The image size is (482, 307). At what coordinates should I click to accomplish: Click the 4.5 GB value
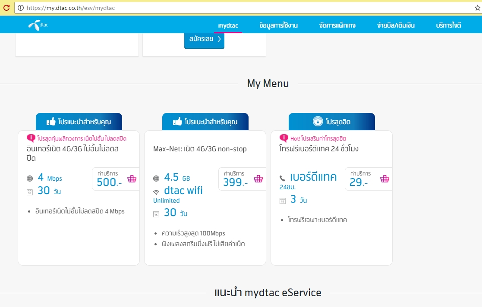pyautogui.click(x=177, y=177)
